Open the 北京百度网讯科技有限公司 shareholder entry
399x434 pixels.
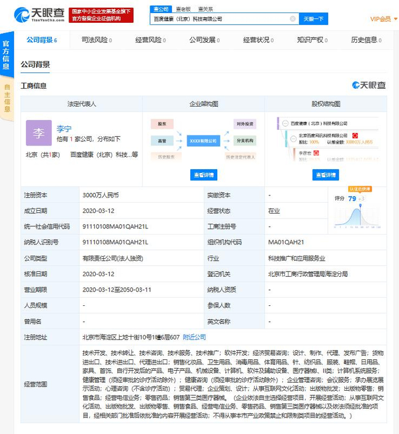point(323,136)
